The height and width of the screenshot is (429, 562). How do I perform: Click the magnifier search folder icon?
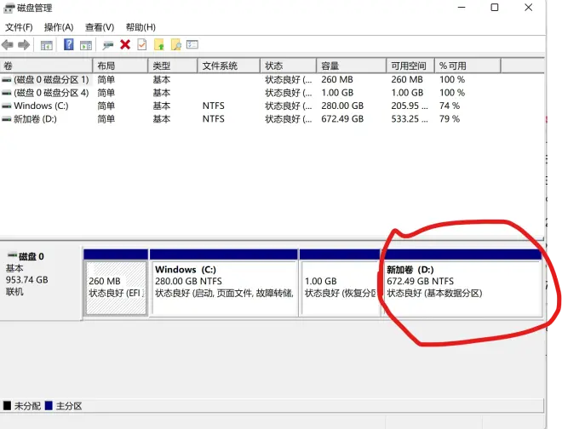(x=175, y=44)
